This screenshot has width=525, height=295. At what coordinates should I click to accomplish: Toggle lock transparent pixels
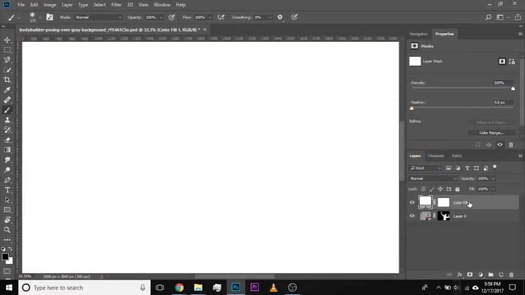(423, 189)
